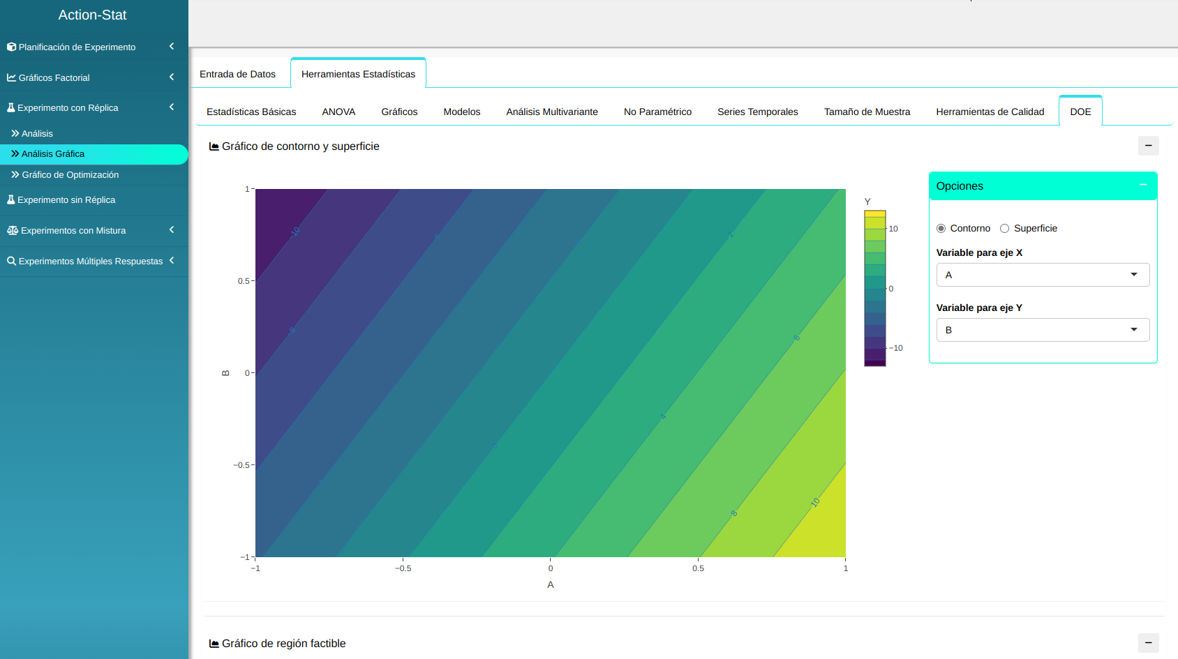
Task: Go to Gráfico de Optimización in sidebar
Action: [70, 175]
